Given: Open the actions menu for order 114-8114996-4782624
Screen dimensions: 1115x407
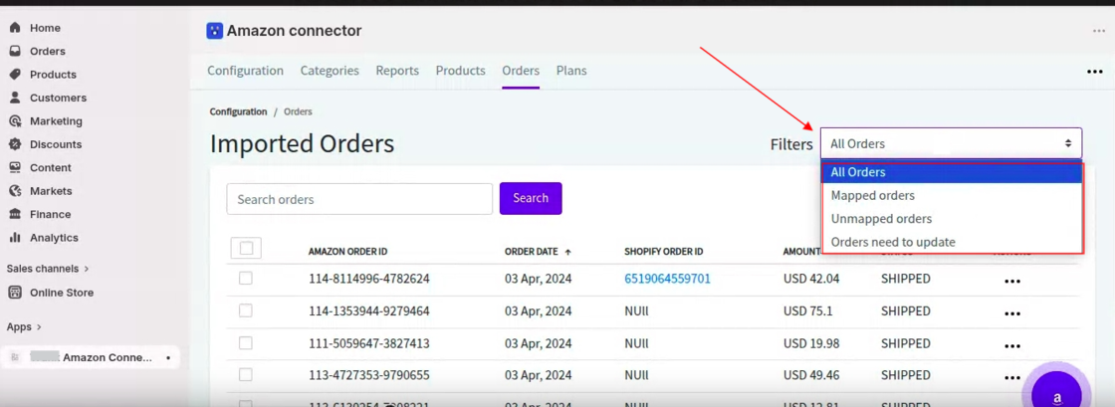Looking at the screenshot, I should pyautogui.click(x=1011, y=282).
